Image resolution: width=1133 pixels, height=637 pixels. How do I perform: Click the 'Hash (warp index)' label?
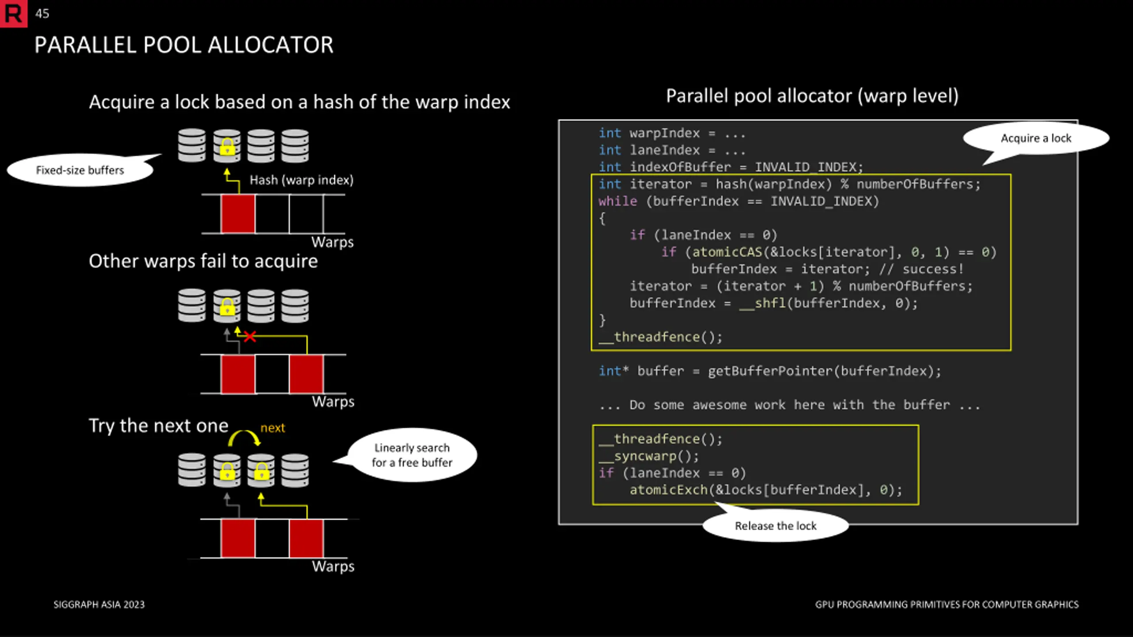301,180
